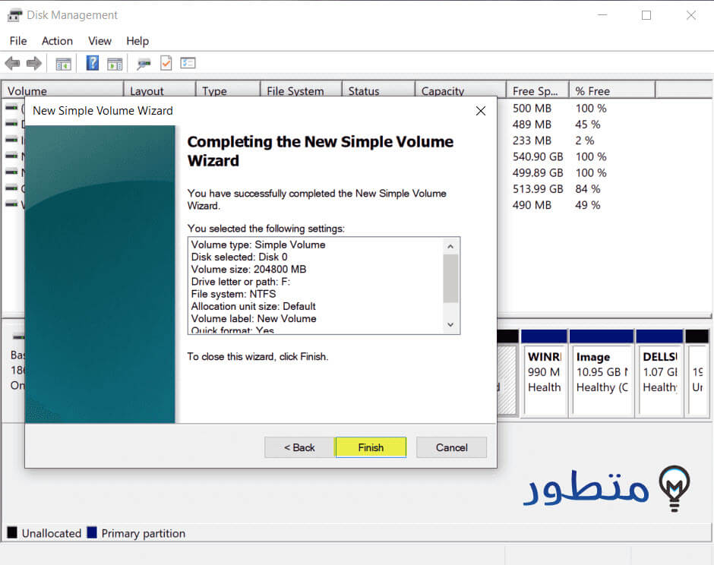Viewport: 714px width, 565px height.
Task: Sort by the Free Space column header
Action: (x=537, y=91)
